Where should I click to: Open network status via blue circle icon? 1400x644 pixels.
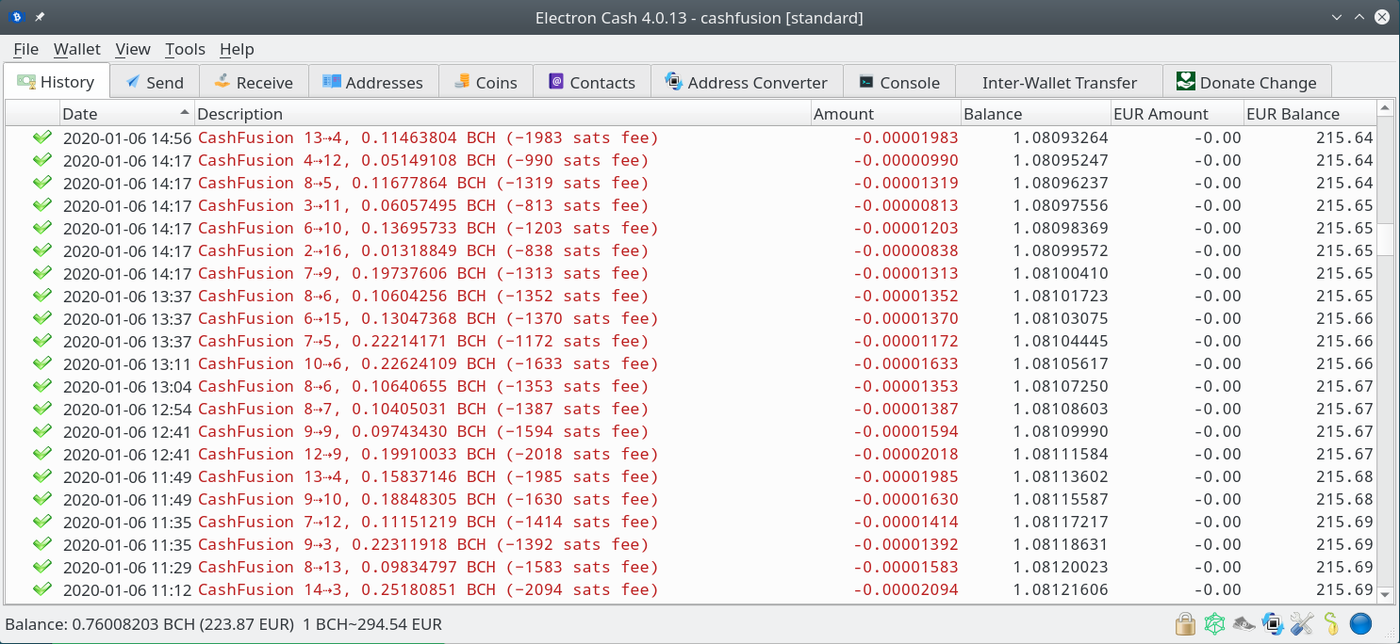click(x=1360, y=623)
